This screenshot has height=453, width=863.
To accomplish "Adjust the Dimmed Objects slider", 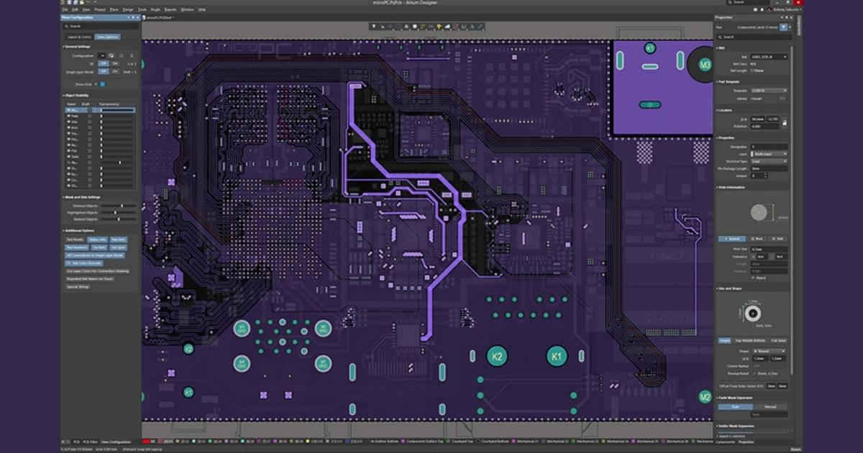I will pos(118,206).
